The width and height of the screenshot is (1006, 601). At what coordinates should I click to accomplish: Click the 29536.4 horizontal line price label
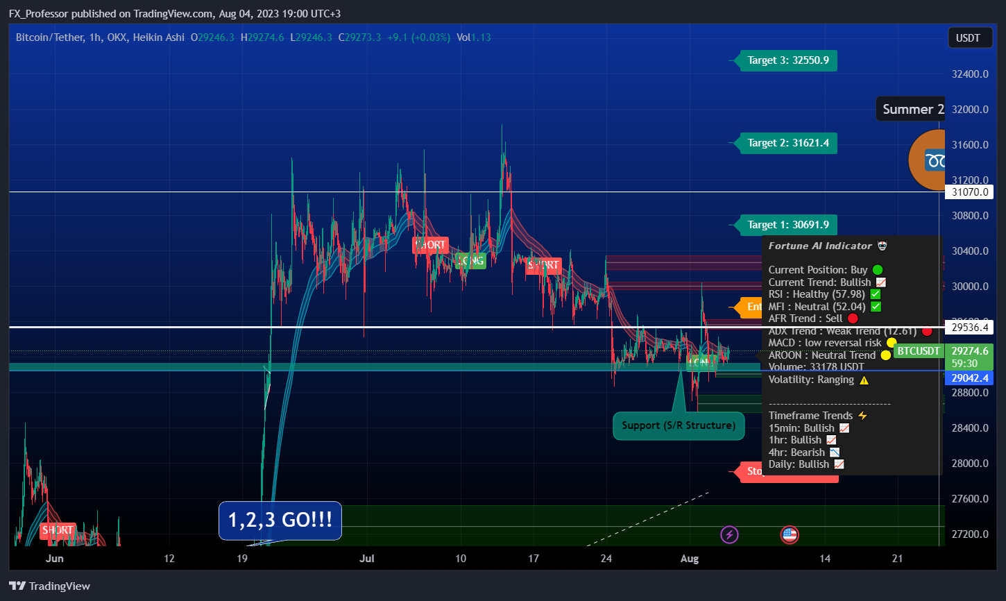pos(968,326)
